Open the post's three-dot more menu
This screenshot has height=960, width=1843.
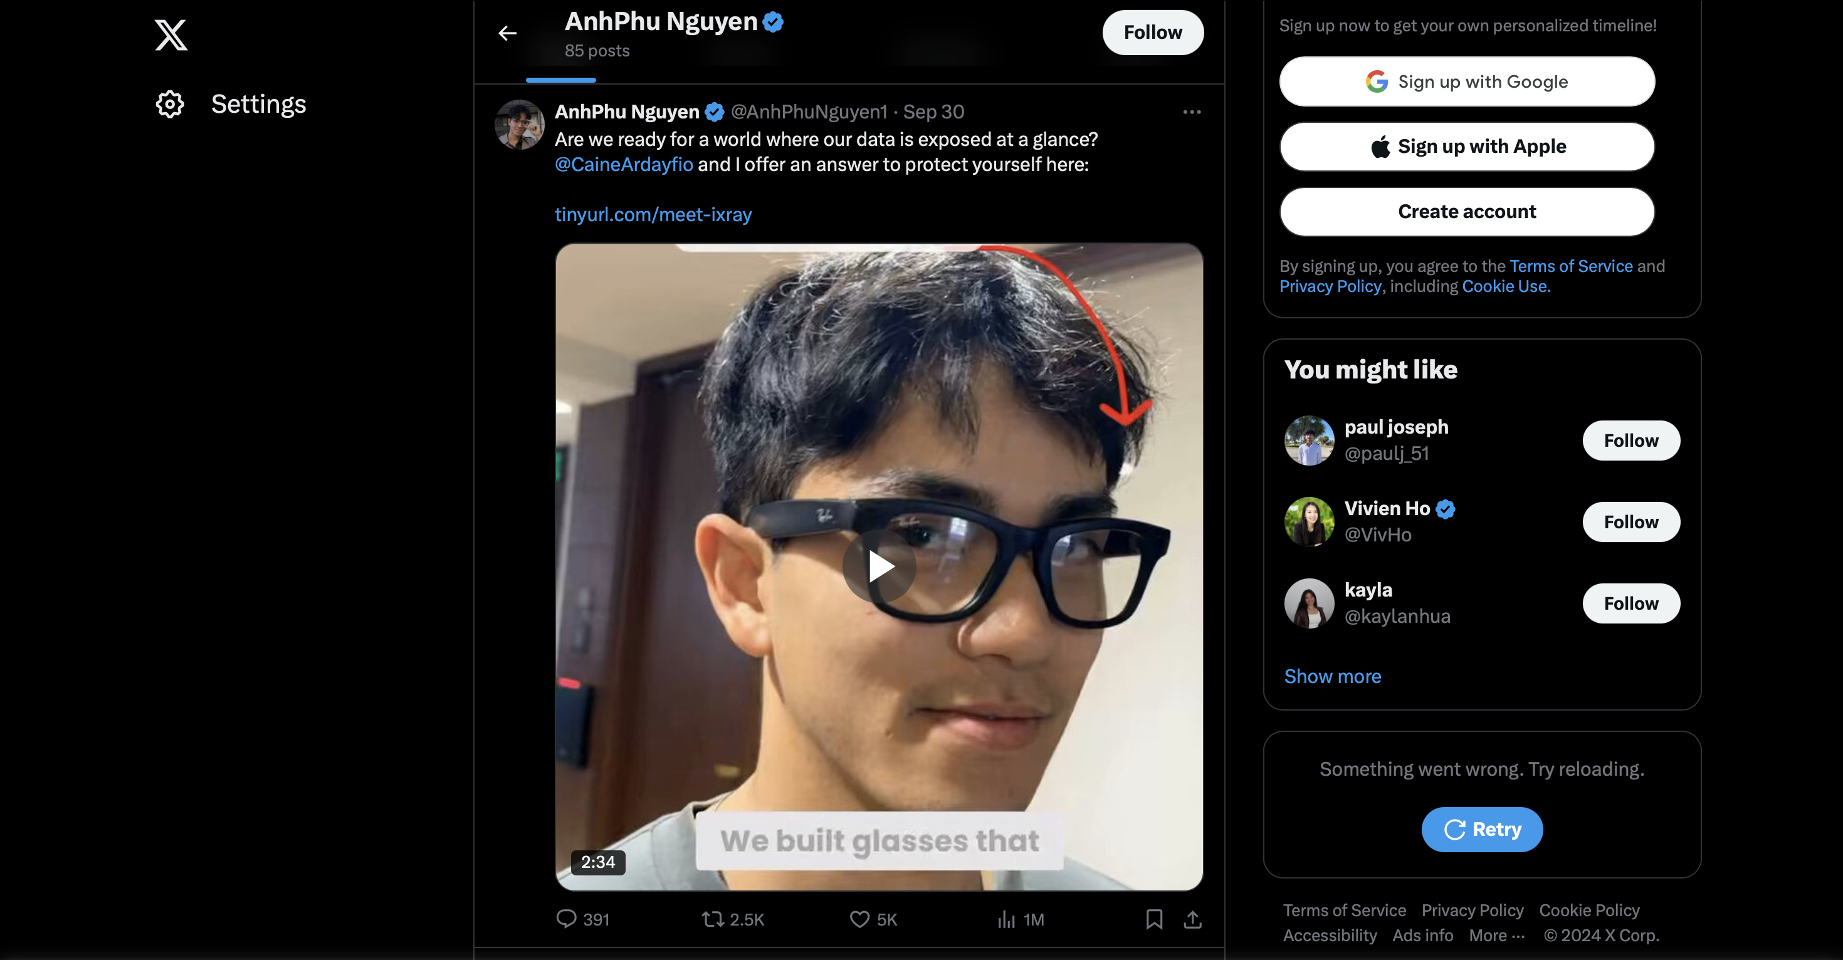point(1191,112)
